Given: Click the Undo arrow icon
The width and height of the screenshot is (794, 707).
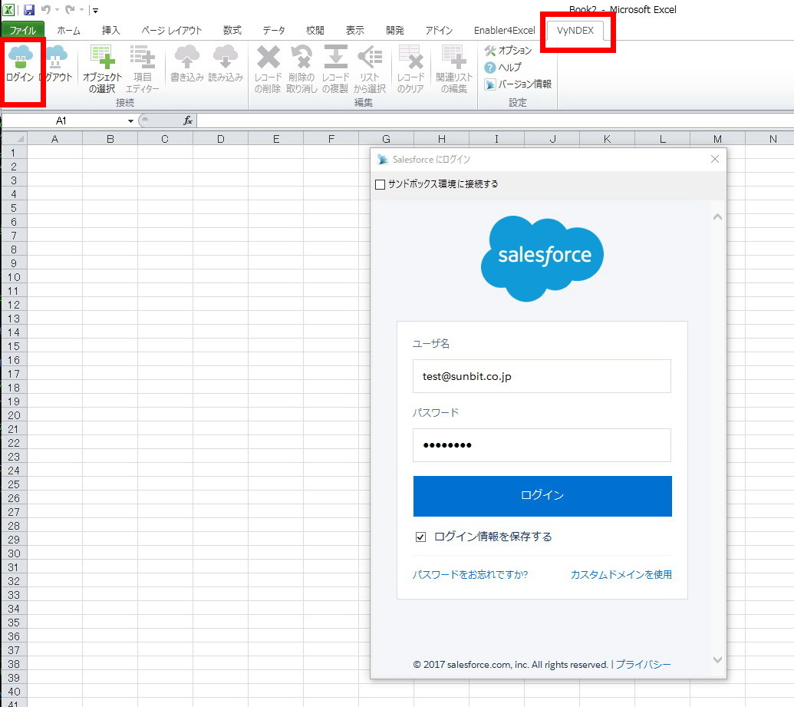Looking at the screenshot, I should (x=45, y=10).
